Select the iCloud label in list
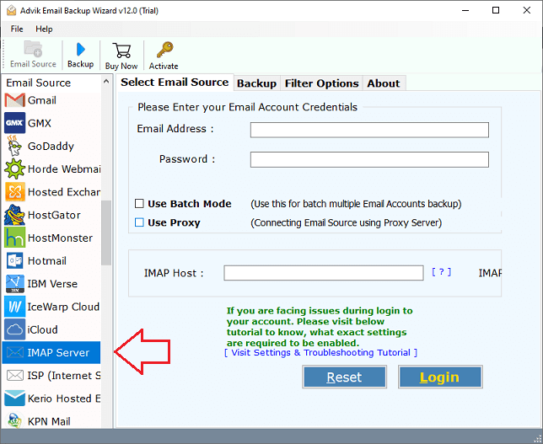 tap(43, 329)
